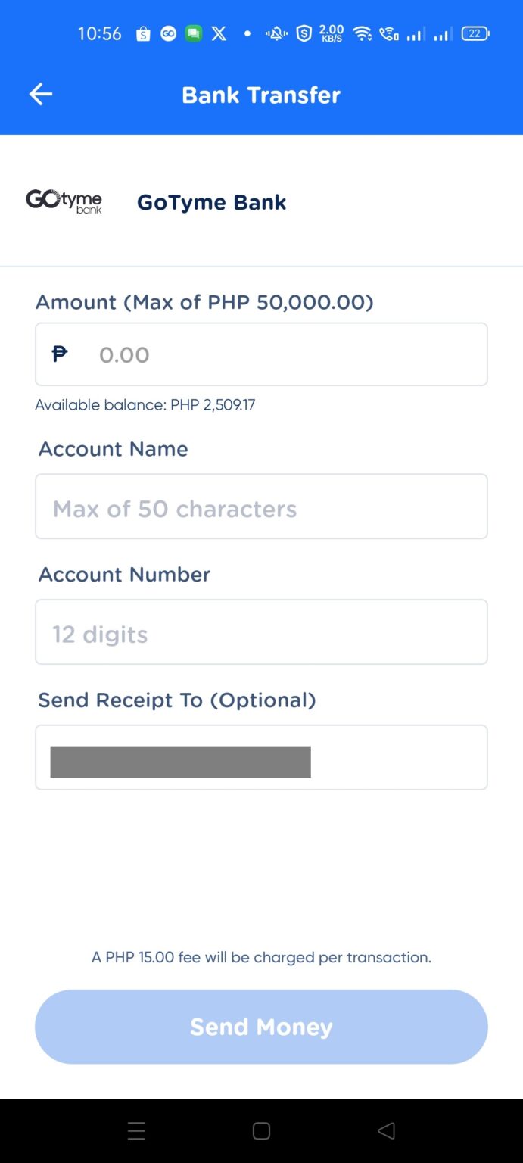Image resolution: width=523 pixels, height=1163 pixels.
Task: Check the battery indicator showing 22 percent
Action: tap(475, 33)
